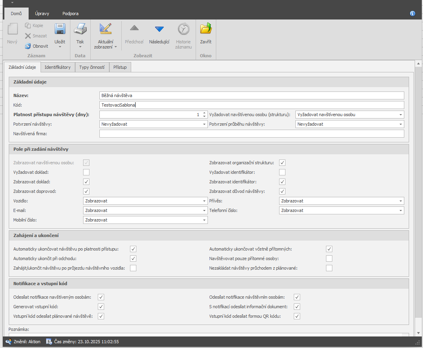Viewport: 423px width, 348px height.
Task: Click the Název input field
Action: click(252, 95)
